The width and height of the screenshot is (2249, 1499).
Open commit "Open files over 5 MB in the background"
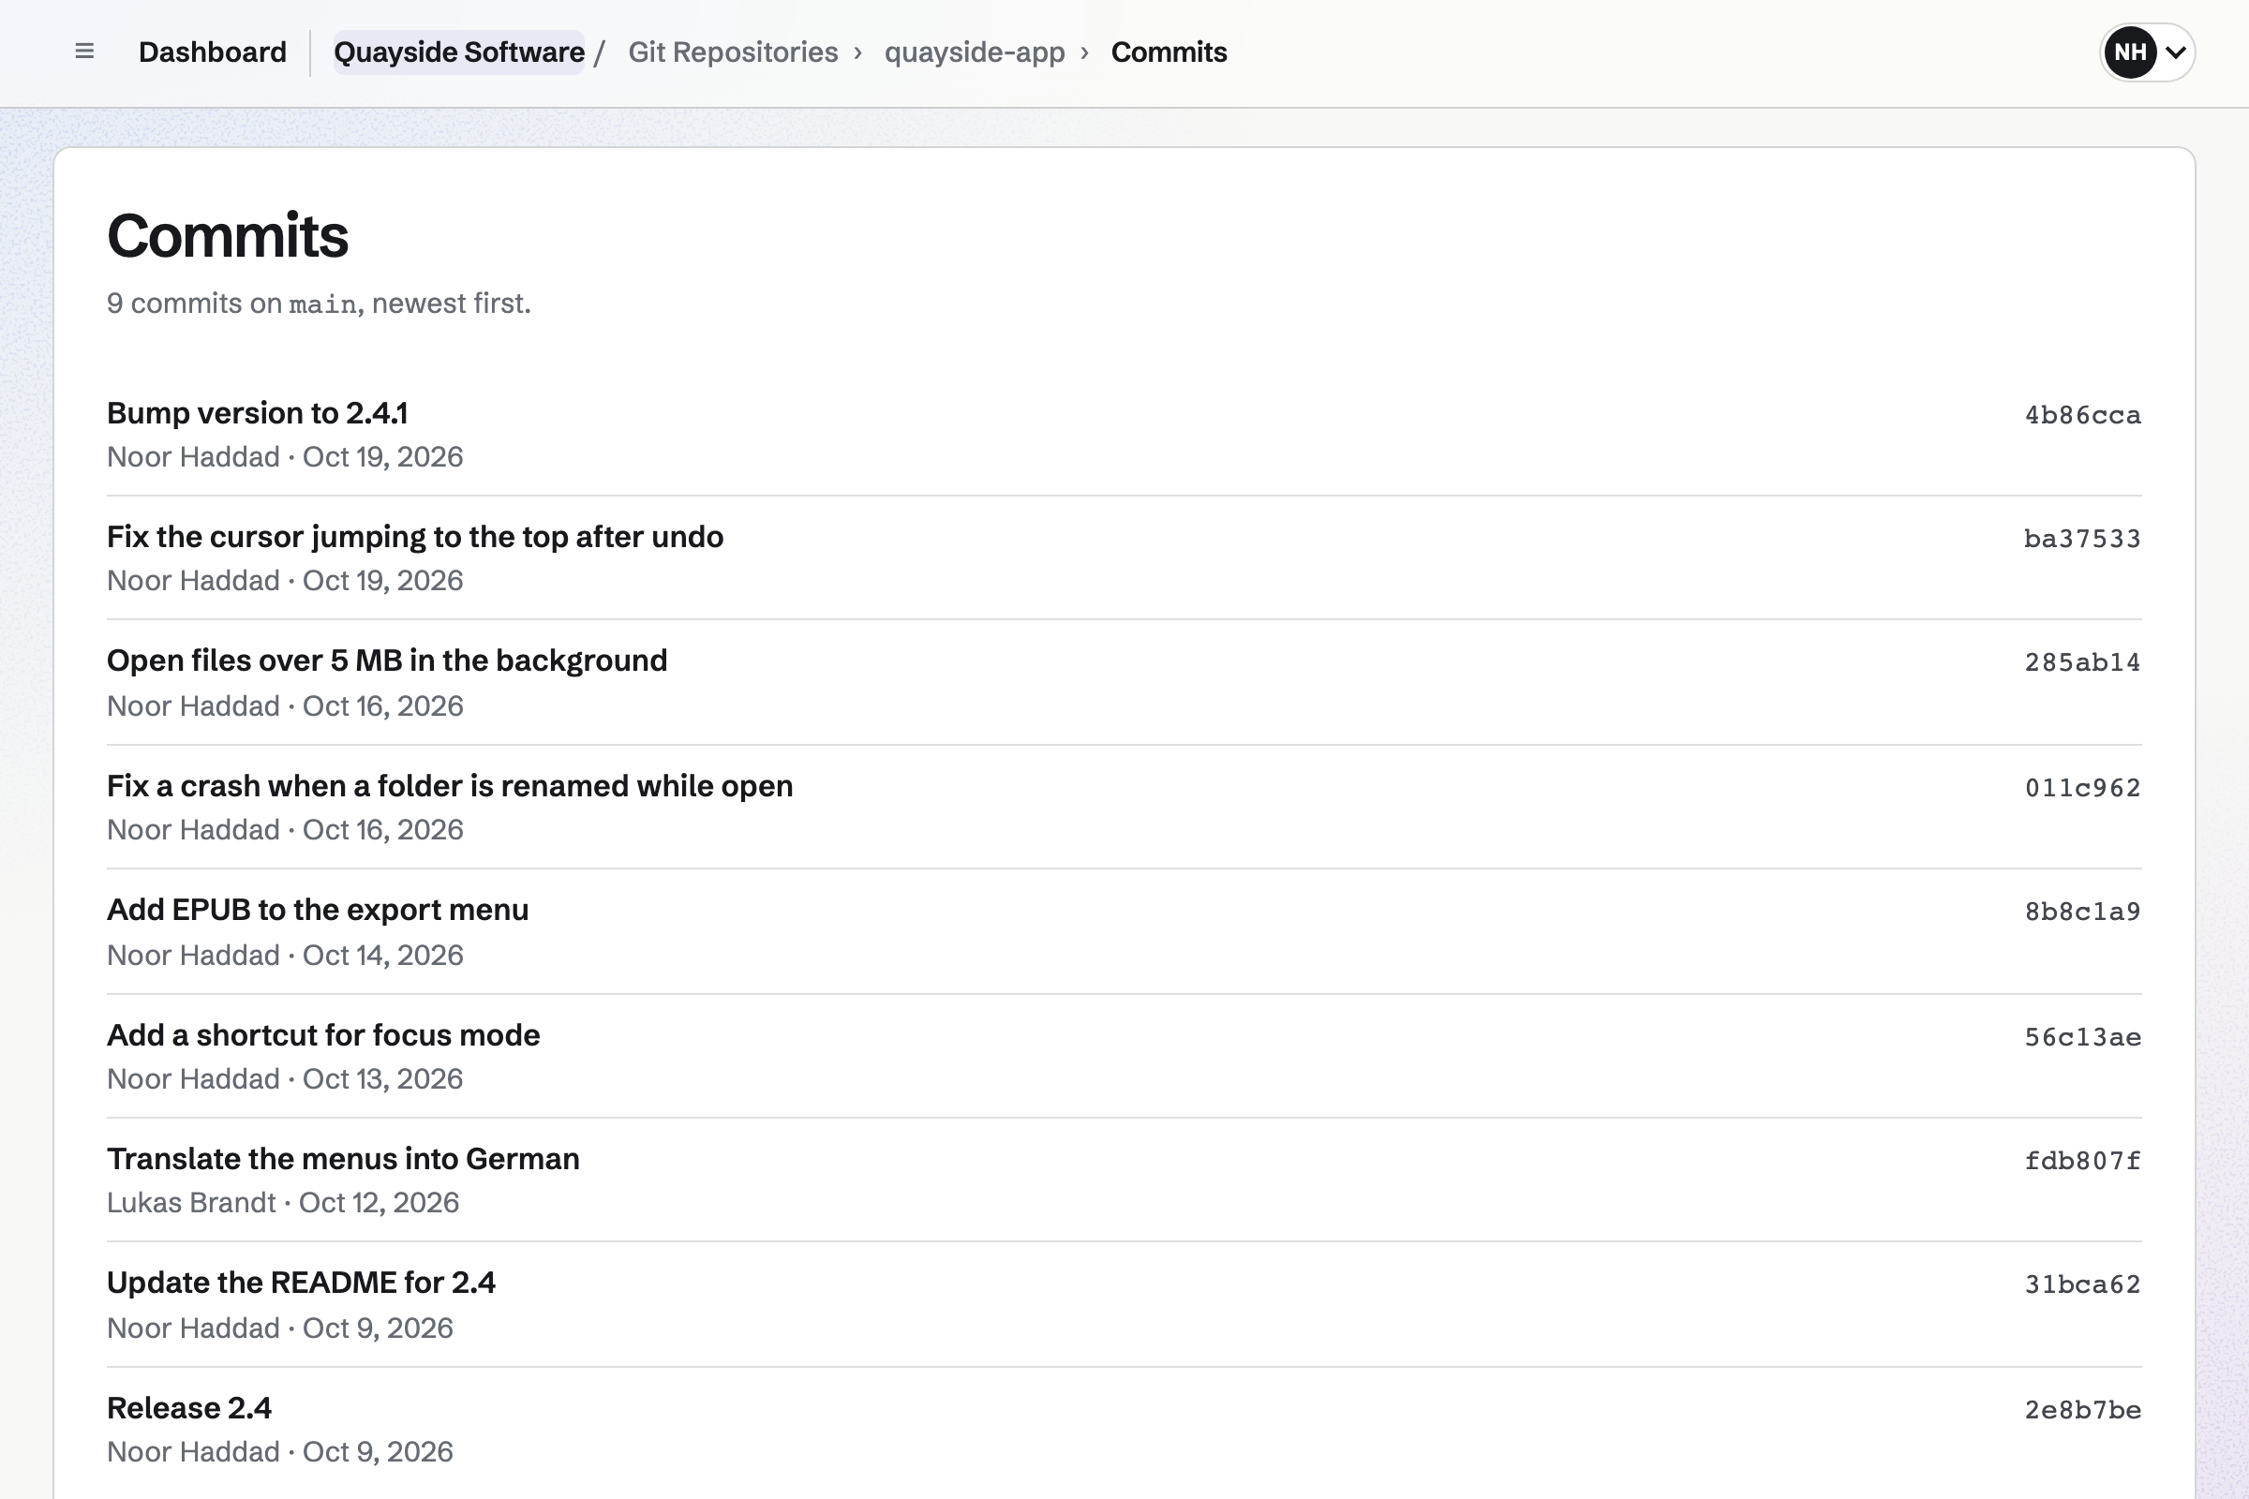click(387, 660)
